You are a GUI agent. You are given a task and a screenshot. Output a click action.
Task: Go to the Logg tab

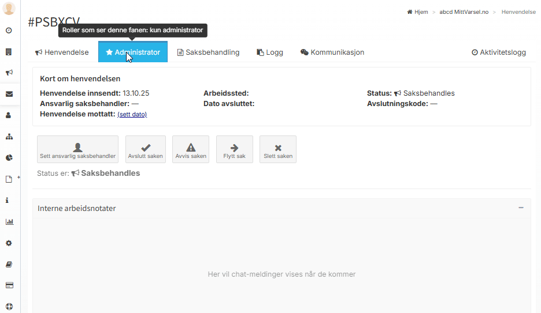pos(270,52)
